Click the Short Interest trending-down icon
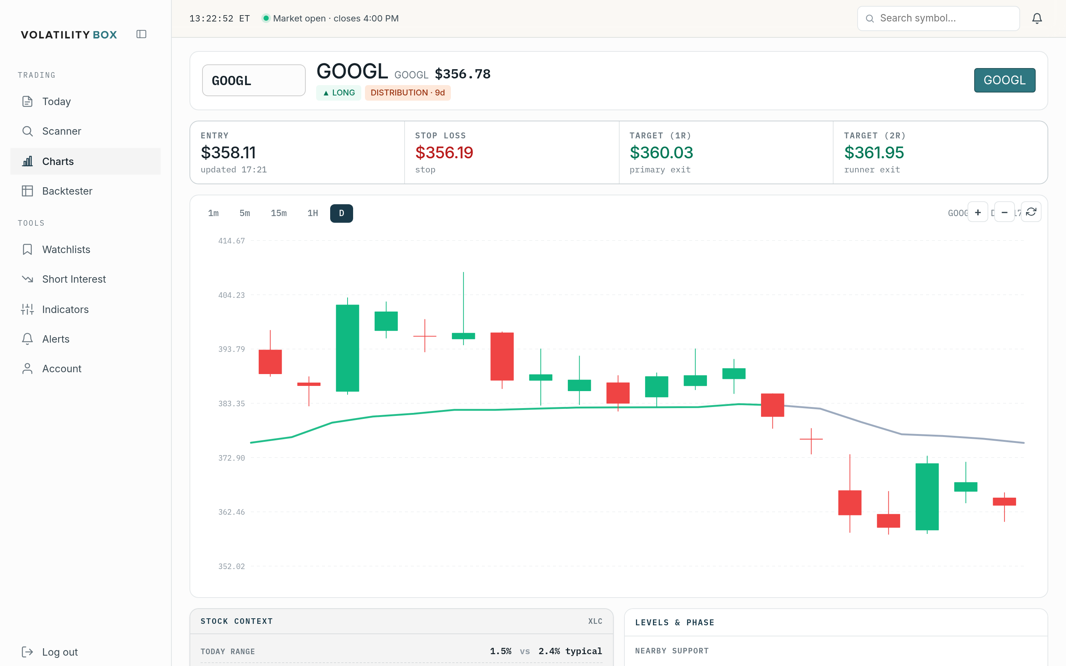This screenshot has width=1066, height=666. point(27,279)
